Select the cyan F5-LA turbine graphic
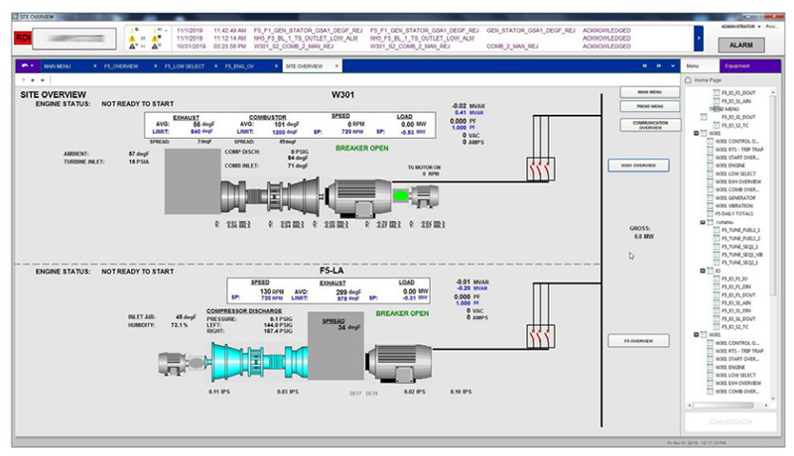Image resolution: width=794 pixels, height=456 pixels. click(x=259, y=361)
